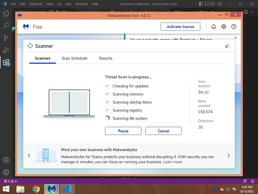This screenshot has width=258, height=194.
Task: Open VS Code editor more actions
Action: point(252,12)
